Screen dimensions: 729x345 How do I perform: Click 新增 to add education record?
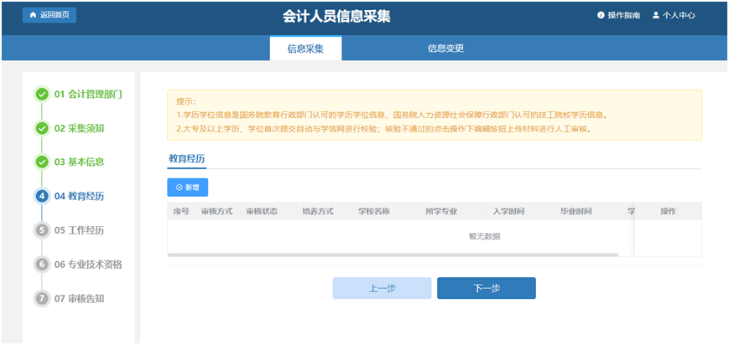(188, 188)
